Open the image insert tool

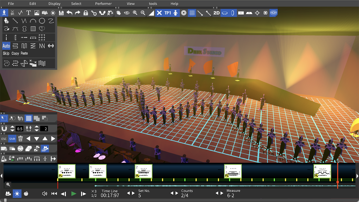[x=37, y=13]
